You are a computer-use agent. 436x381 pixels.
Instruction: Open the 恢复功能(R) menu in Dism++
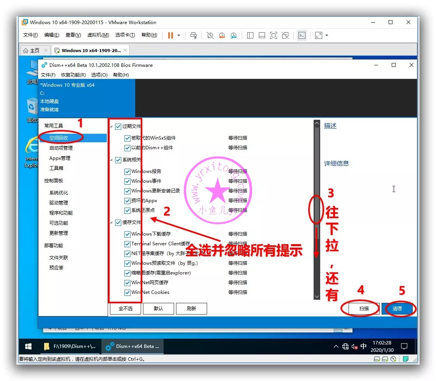(x=73, y=75)
